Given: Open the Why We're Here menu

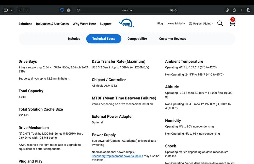Looking at the screenshot, I should (84, 24).
